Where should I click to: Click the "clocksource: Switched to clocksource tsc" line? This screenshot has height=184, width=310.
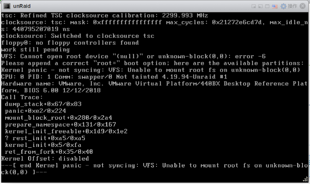click(78, 36)
